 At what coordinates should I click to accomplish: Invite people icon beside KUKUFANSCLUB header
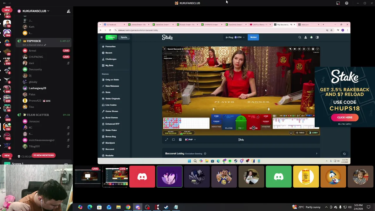(x=69, y=11)
